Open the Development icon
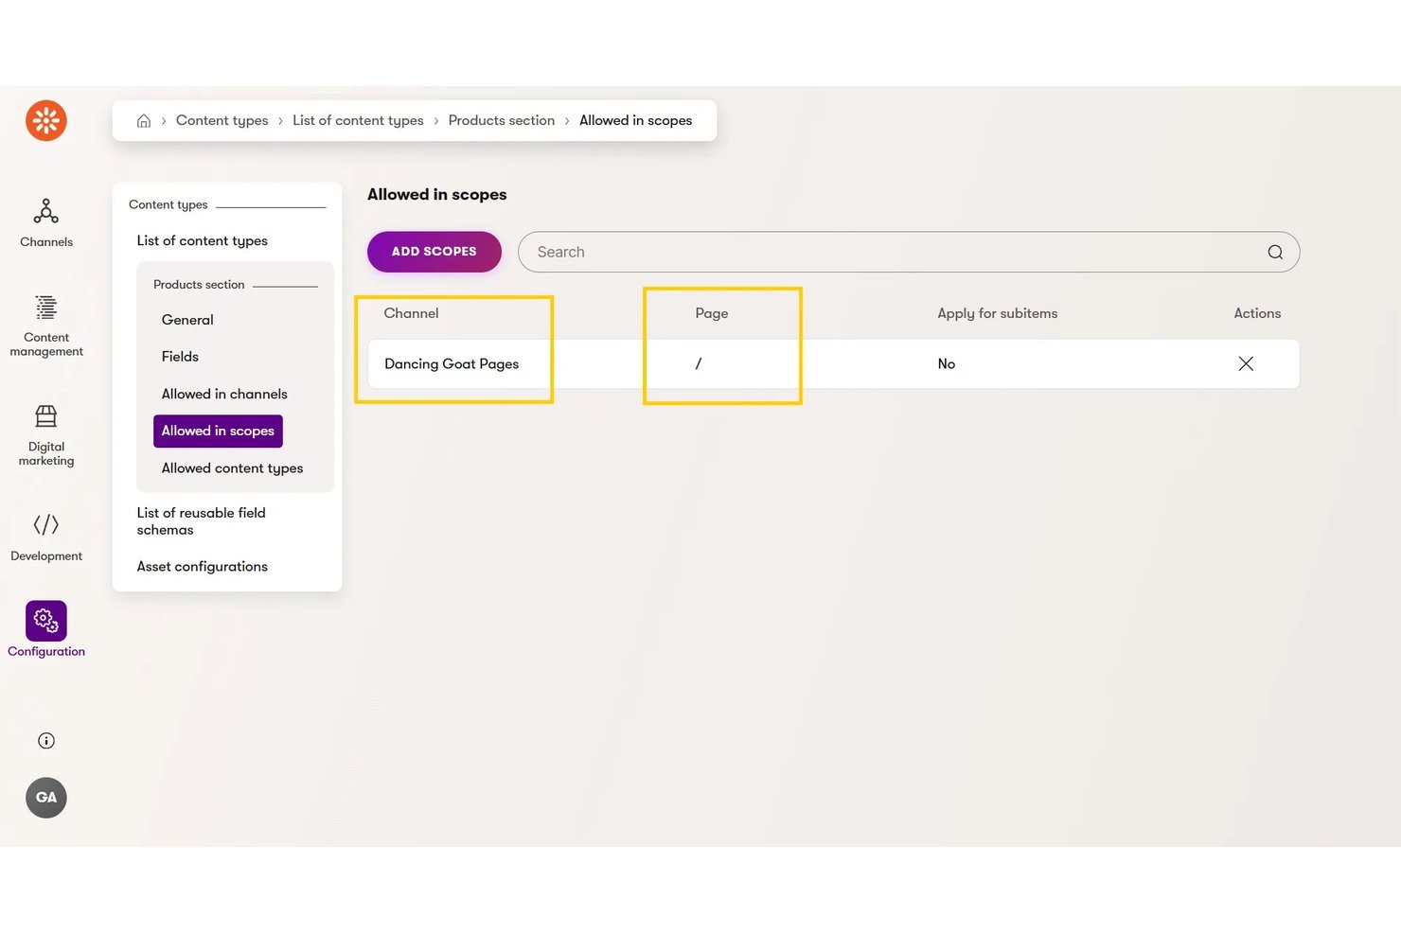1401x934 pixels. (46, 525)
